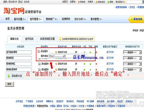The image size is (144, 110).
Task: Open 宝贝列表 link for 旺铺促销区 row
Action: click(x=110, y=63)
